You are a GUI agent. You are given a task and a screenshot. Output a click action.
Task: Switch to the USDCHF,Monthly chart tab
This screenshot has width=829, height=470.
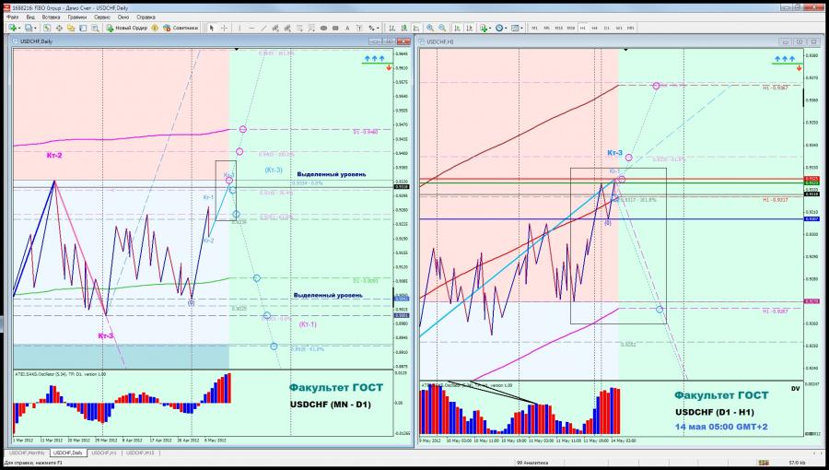[x=27, y=453]
